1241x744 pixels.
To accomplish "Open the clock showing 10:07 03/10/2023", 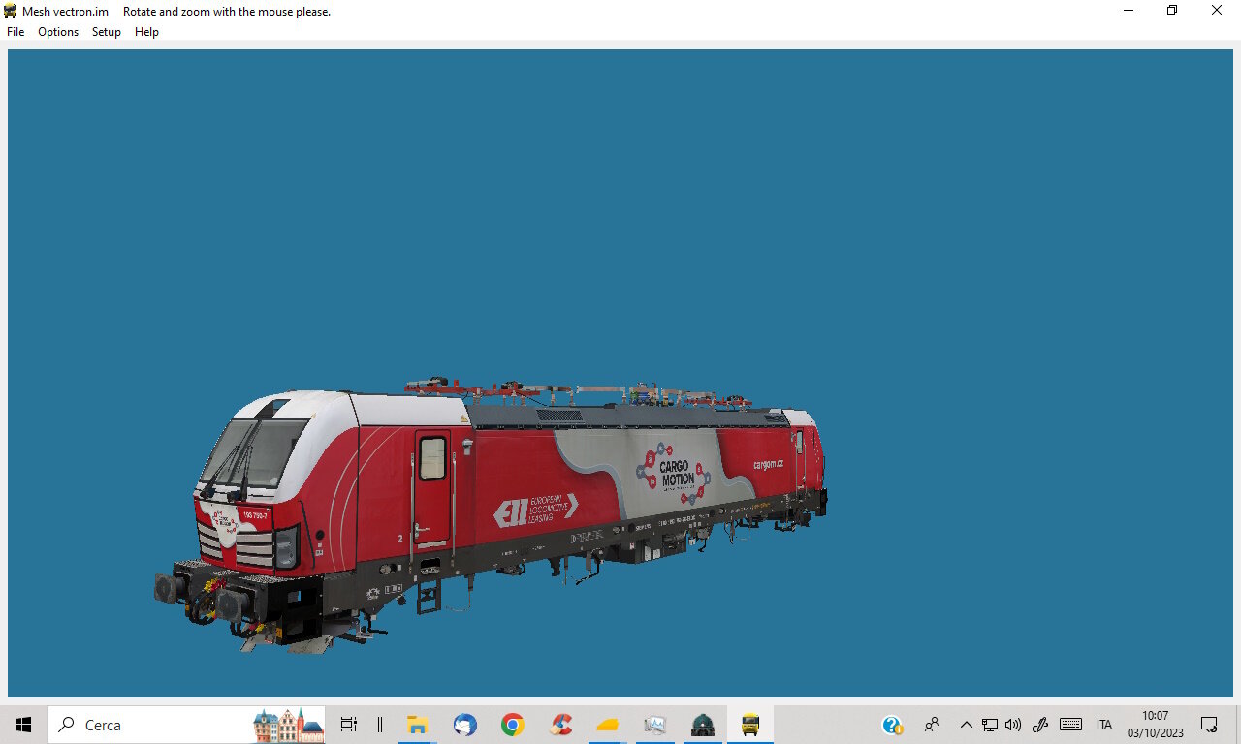I will (1156, 725).
